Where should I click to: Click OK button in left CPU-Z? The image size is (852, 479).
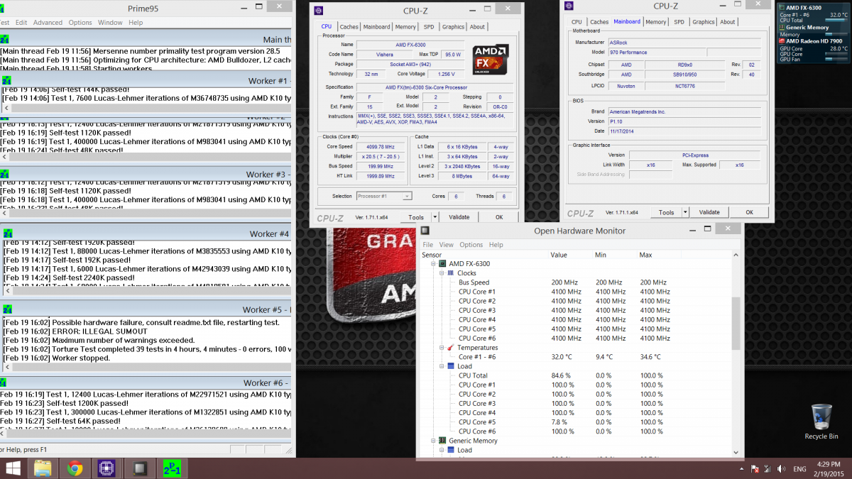499,217
